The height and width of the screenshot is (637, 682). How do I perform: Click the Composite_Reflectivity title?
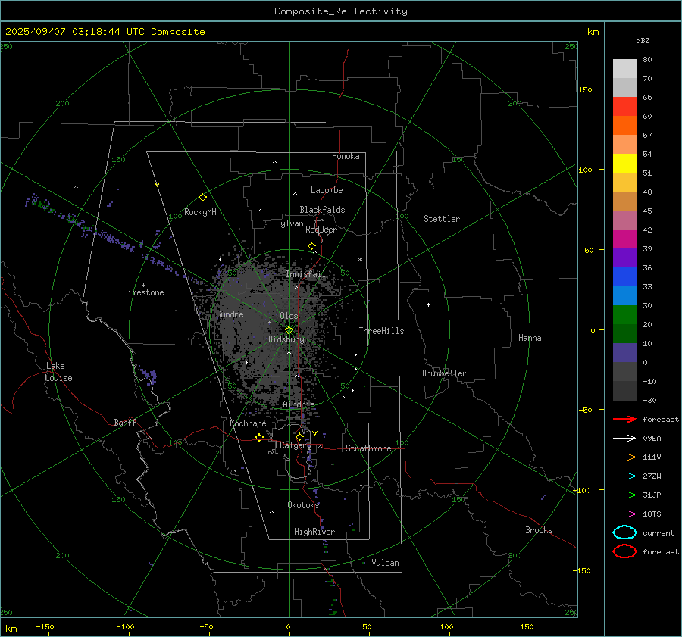[x=341, y=11]
